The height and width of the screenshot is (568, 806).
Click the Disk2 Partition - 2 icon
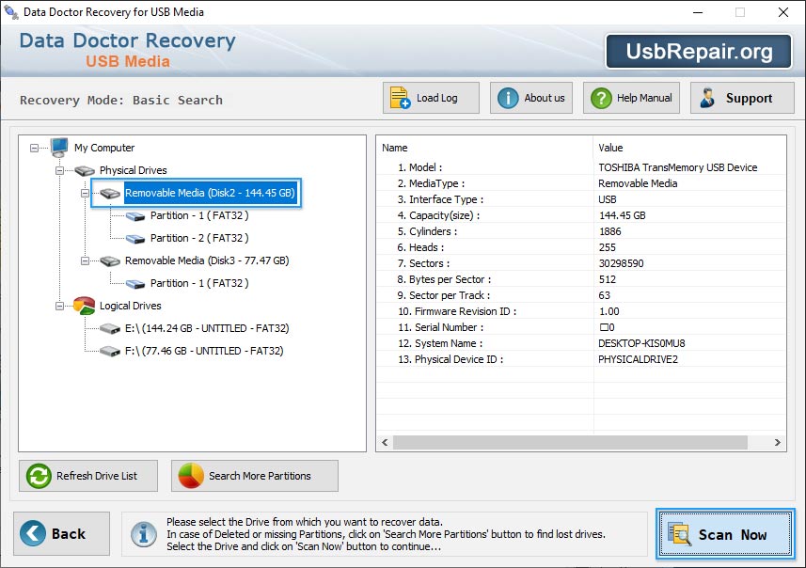point(135,239)
